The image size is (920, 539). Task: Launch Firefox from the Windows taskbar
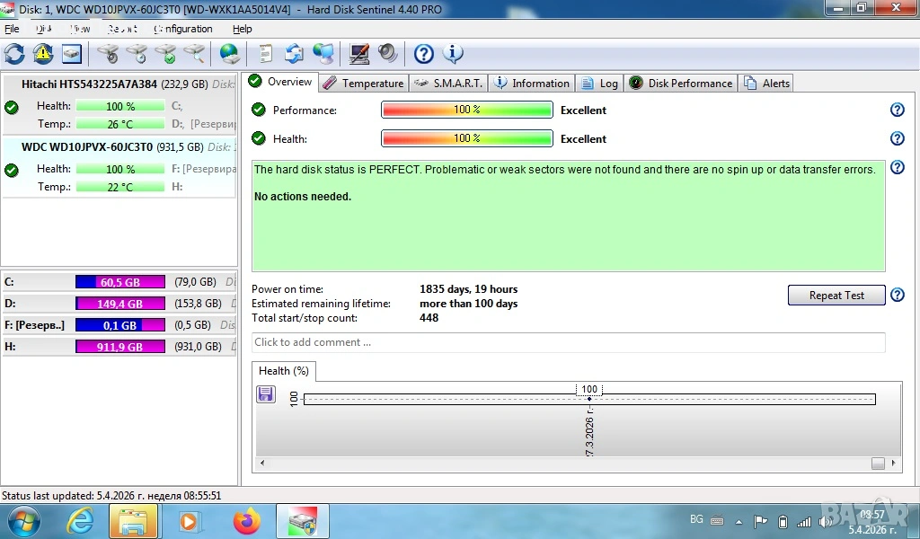point(246,521)
